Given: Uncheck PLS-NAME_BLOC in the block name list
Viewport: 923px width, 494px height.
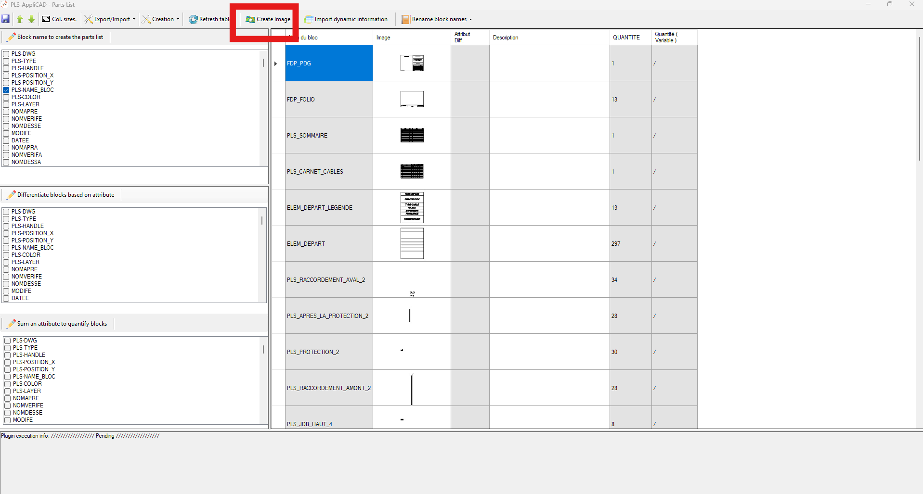Looking at the screenshot, I should pos(6,90).
